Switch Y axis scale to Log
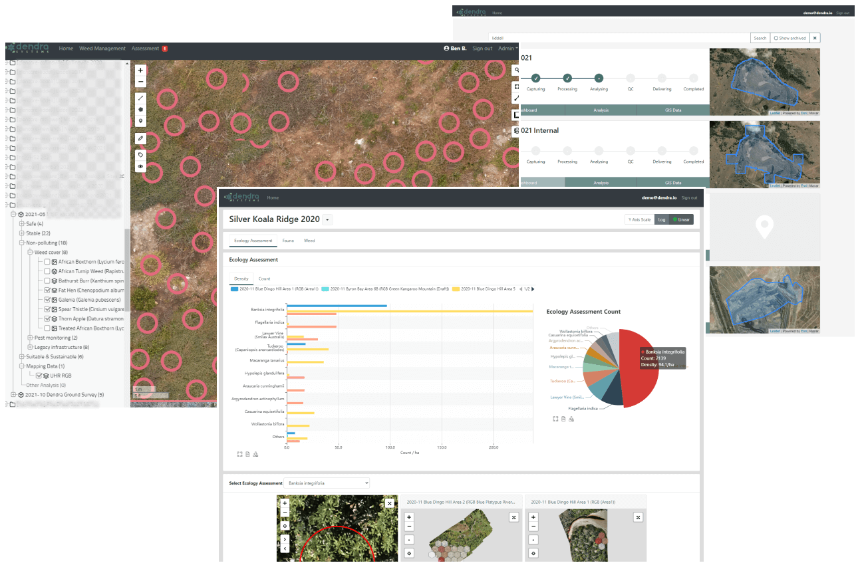This screenshot has height=567, width=860. [661, 219]
